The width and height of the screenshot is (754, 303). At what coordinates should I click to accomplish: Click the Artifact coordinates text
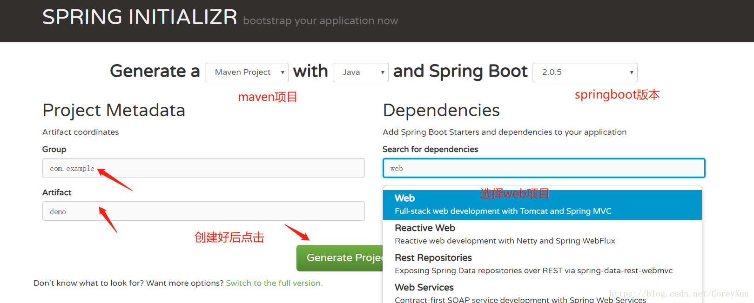(x=81, y=132)
